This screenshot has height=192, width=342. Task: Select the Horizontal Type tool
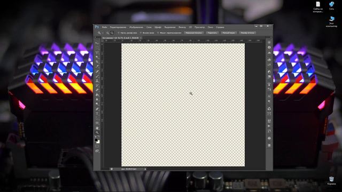click(x=97, y=114)
